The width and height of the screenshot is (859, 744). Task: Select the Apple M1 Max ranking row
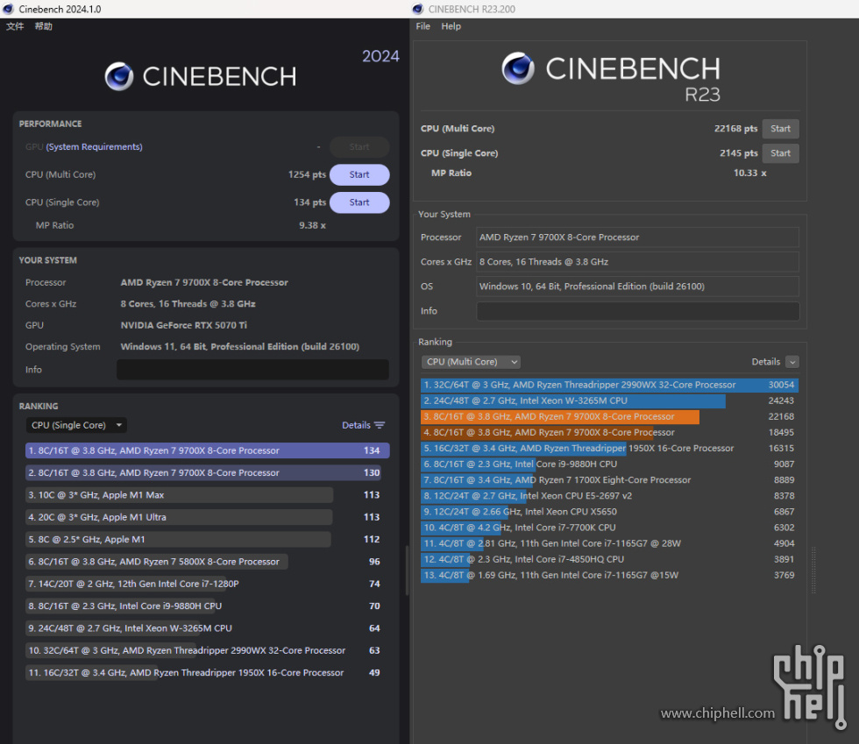208,495
